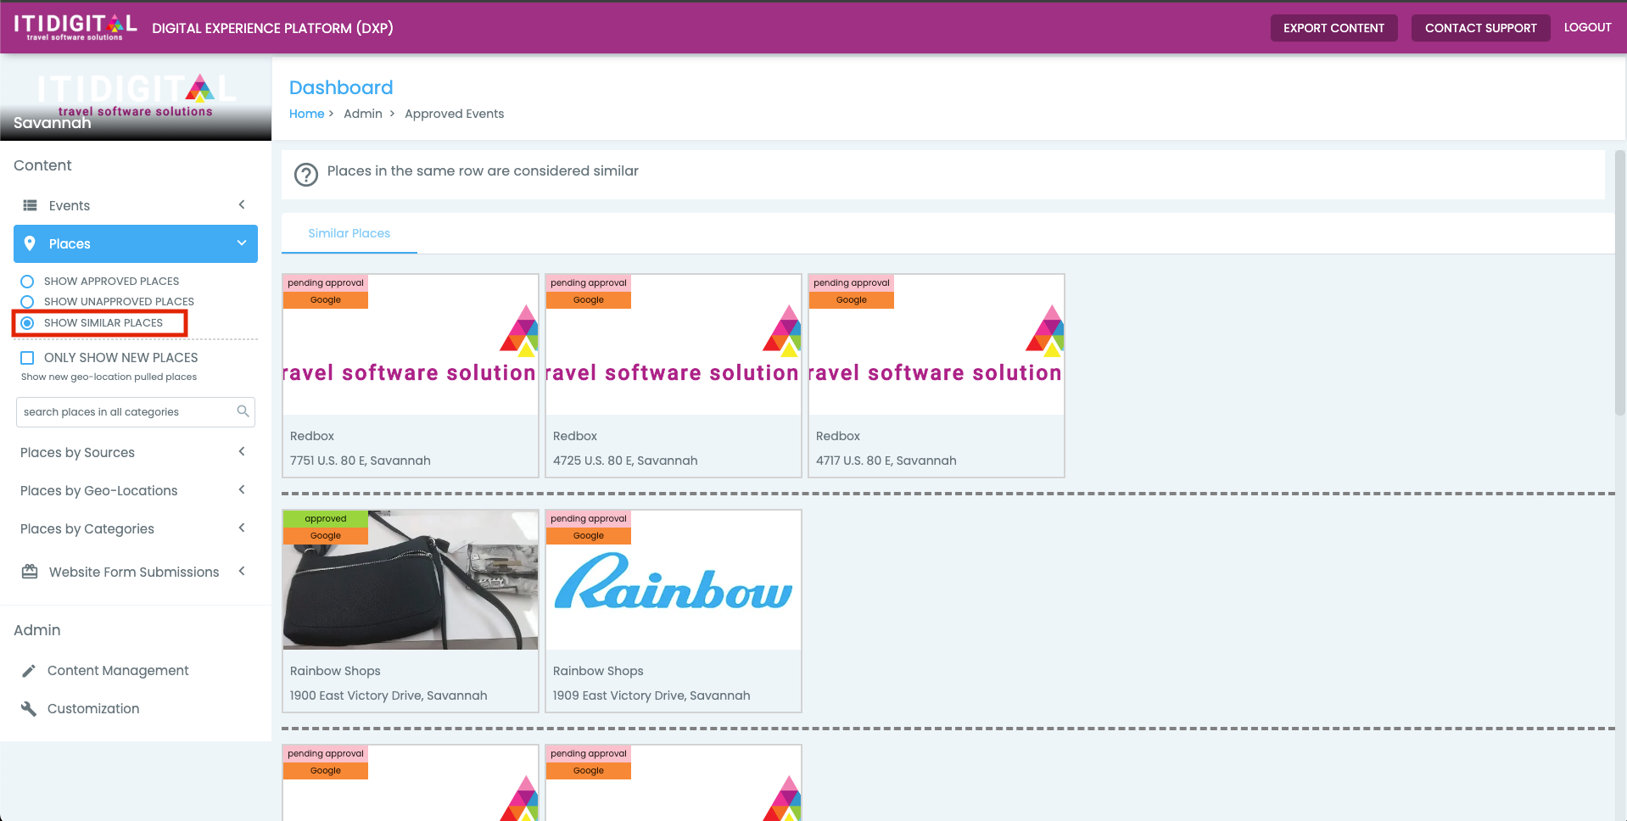Image resolution: width=1627 pixels, height=821 pixels.
Task: Click the Savannah site banner
Action: (x=136, y=98)
